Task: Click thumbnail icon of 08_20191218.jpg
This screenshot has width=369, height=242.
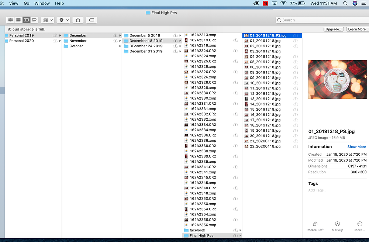Action: pyautogui.click(x=246, y=72)
